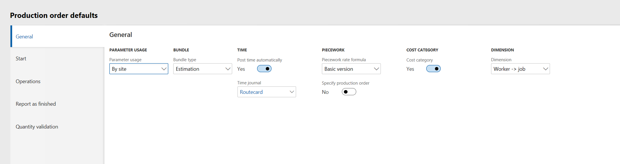Disable the Post time automatically toggle
This screenshot has height=164, width=620.
tap(264, 69)
